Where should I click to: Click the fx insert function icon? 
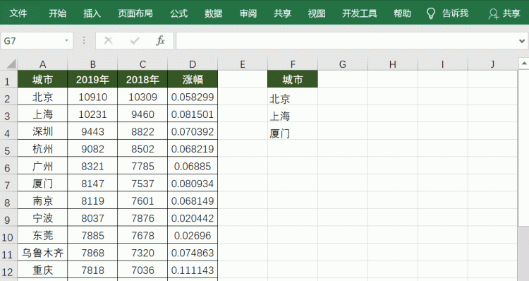coord(160,41)
